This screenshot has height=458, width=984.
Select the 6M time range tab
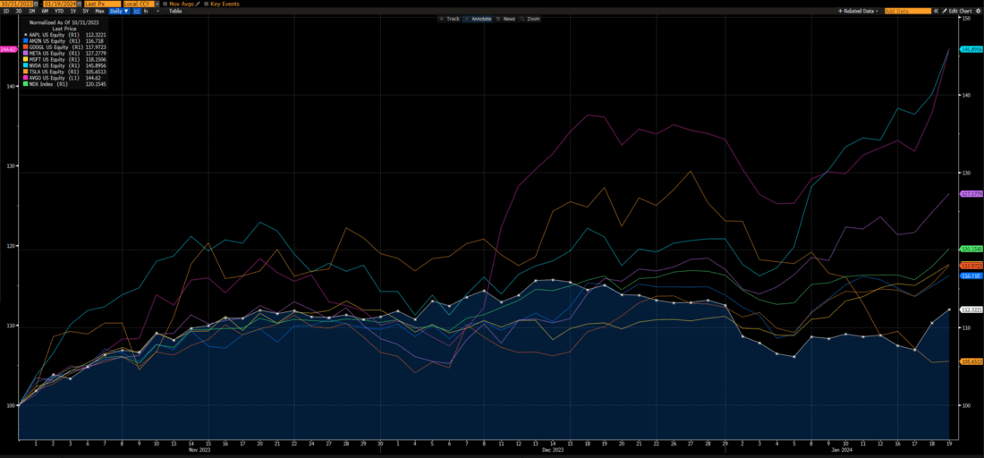click(x=45, y=12)
